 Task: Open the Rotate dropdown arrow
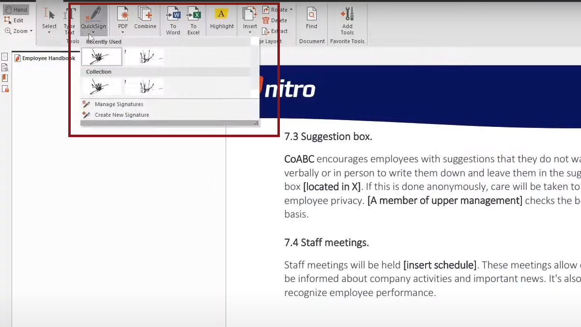point(291,10)
